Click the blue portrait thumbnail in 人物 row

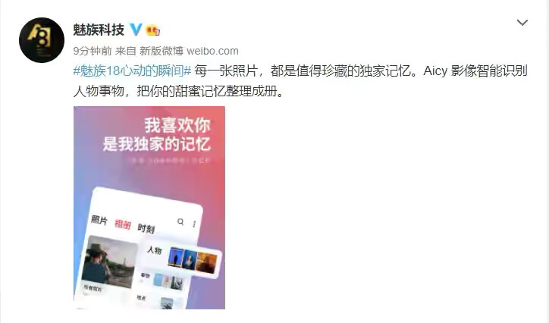pos(176,257)
